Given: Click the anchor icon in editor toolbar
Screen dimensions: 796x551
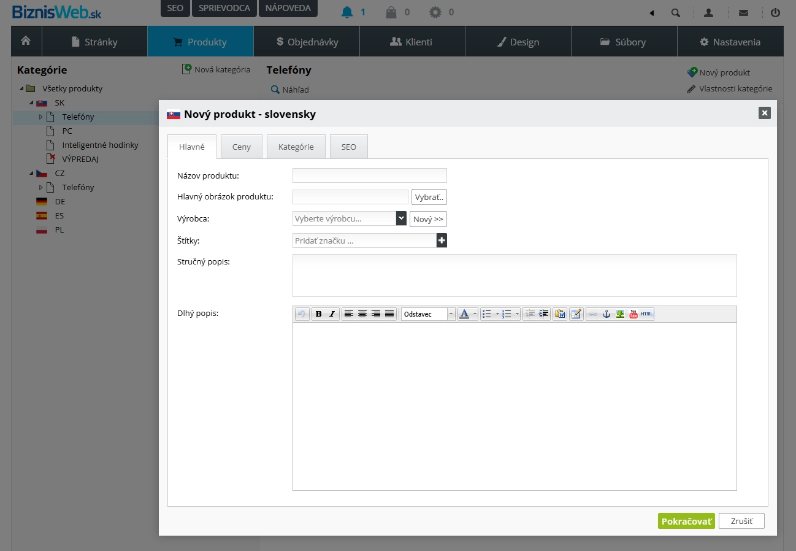Looking at the screenshot, I should coord(607,314).
